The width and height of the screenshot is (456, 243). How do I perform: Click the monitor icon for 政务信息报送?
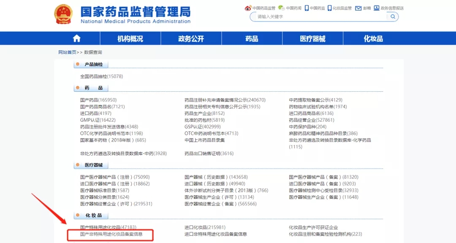[x=376, y=8]
